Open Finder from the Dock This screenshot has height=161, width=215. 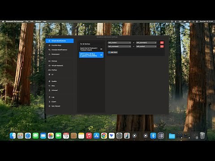[13, 136]
